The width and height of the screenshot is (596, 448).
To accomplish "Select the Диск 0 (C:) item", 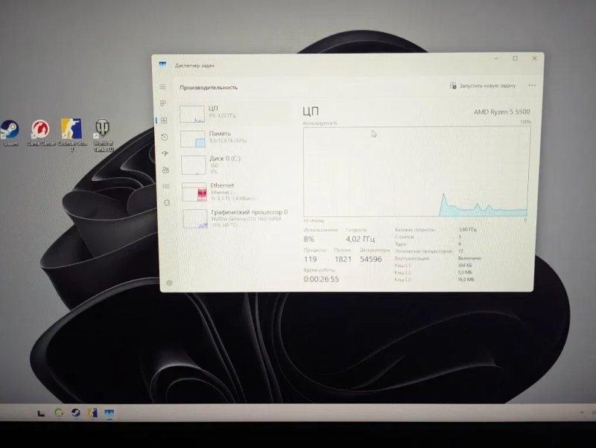I will (x=235, y=164).
